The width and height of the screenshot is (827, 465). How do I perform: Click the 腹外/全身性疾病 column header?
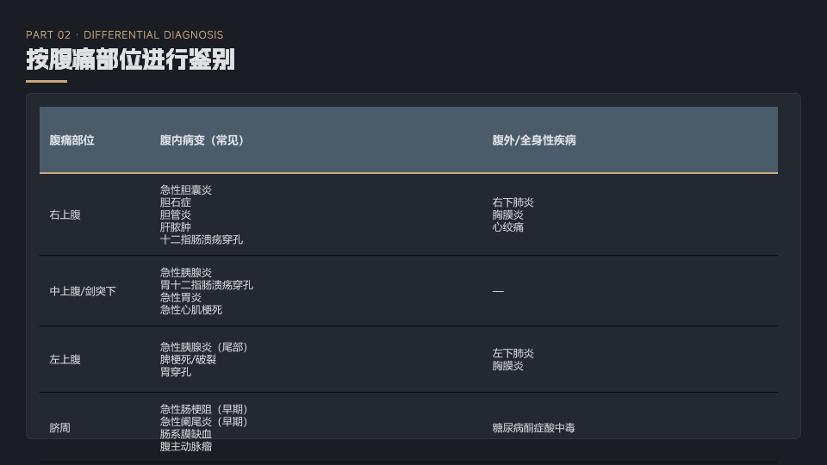coord(534,140)
